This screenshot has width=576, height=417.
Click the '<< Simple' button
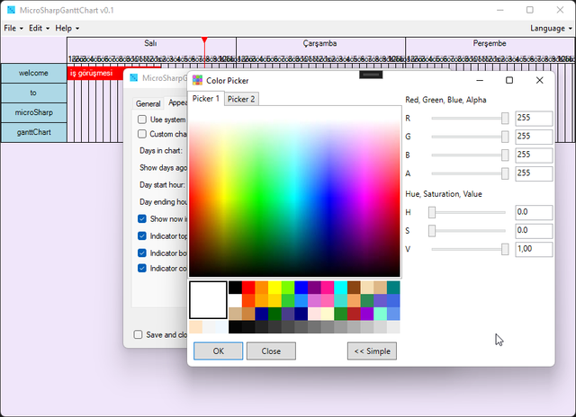point(372,350)
